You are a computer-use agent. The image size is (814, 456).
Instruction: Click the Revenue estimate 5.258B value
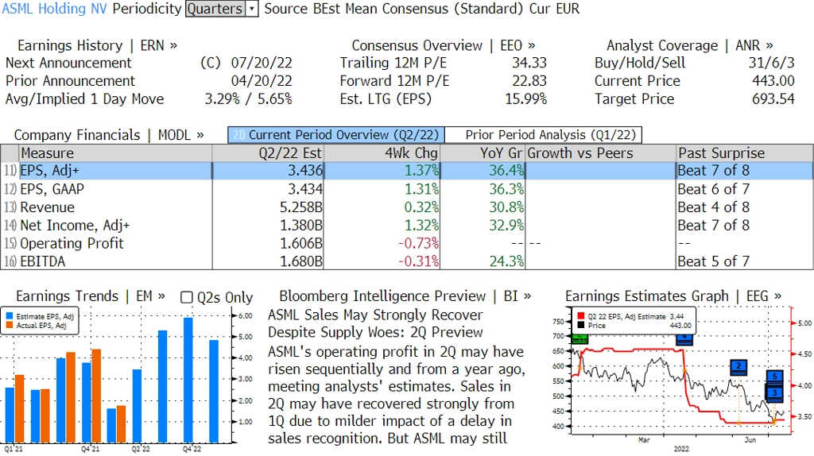click(x=301, y=207)
